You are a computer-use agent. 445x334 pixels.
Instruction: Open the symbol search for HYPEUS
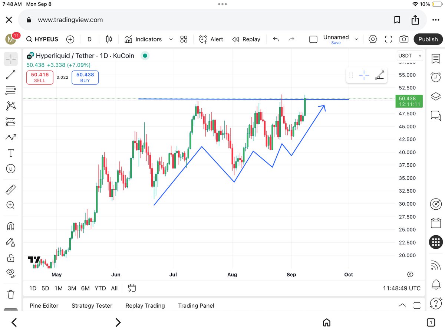42,39
